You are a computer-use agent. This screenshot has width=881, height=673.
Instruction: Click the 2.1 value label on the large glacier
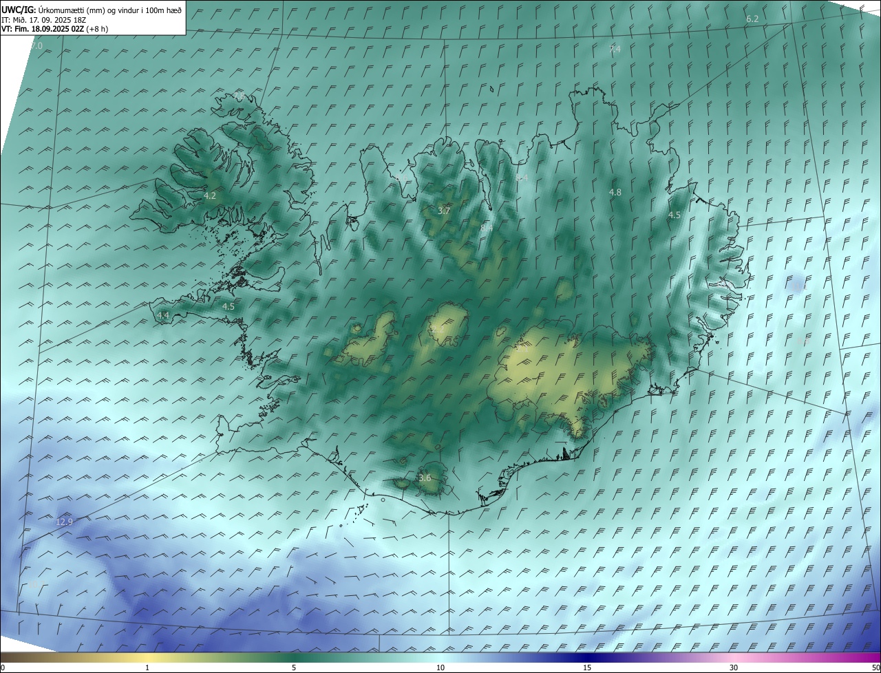pyautogui.click(x=522, y=349)
